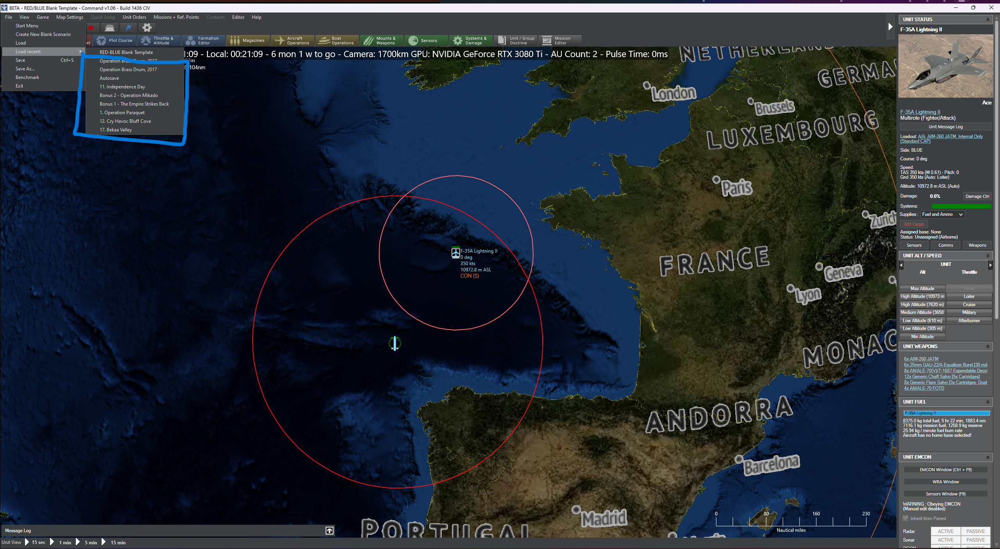The width and height of the screenshot is (1000, 549).
Task: Run simulation for 5 min play arrow
Action: tap(78, 542)
